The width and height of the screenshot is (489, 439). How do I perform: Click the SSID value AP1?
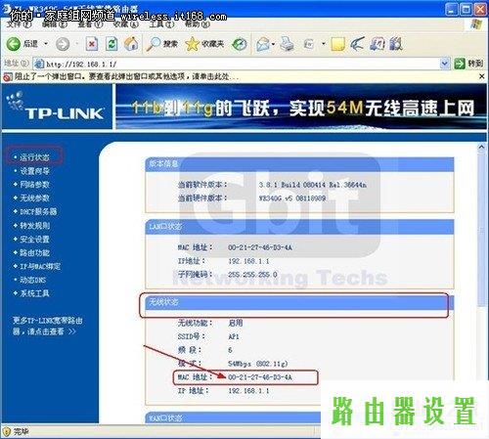[234, 336]
